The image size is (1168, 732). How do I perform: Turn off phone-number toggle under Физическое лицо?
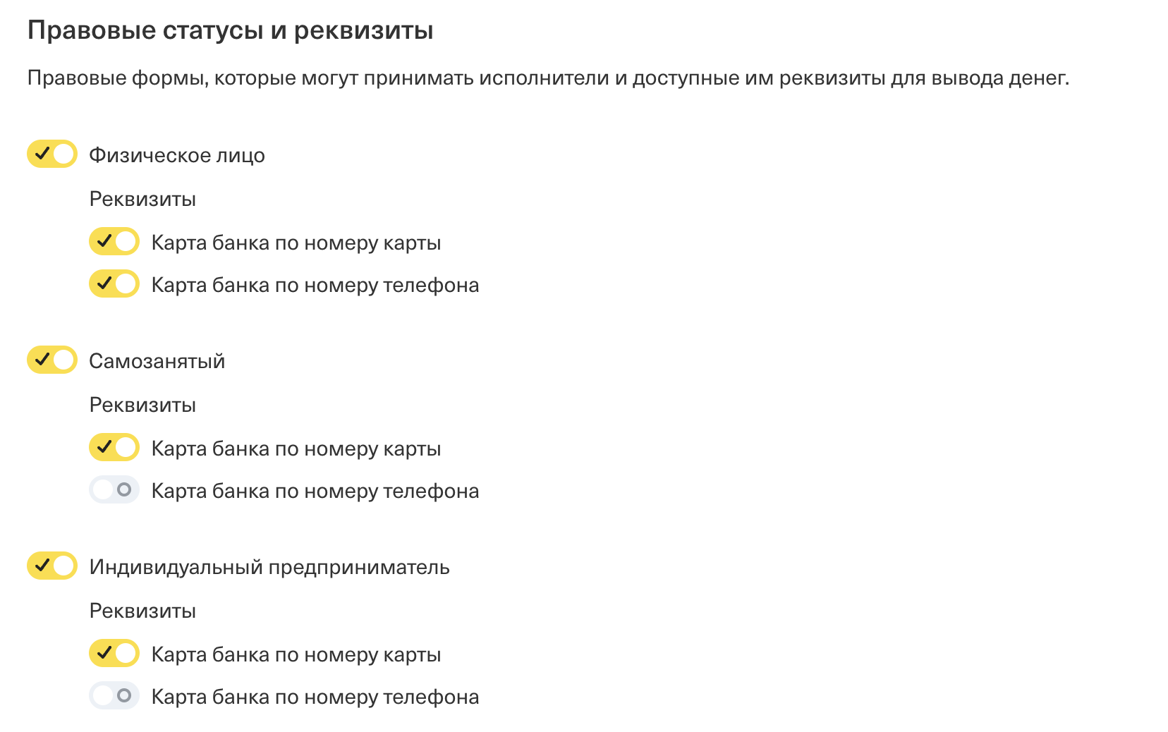[x=114, y=284]
